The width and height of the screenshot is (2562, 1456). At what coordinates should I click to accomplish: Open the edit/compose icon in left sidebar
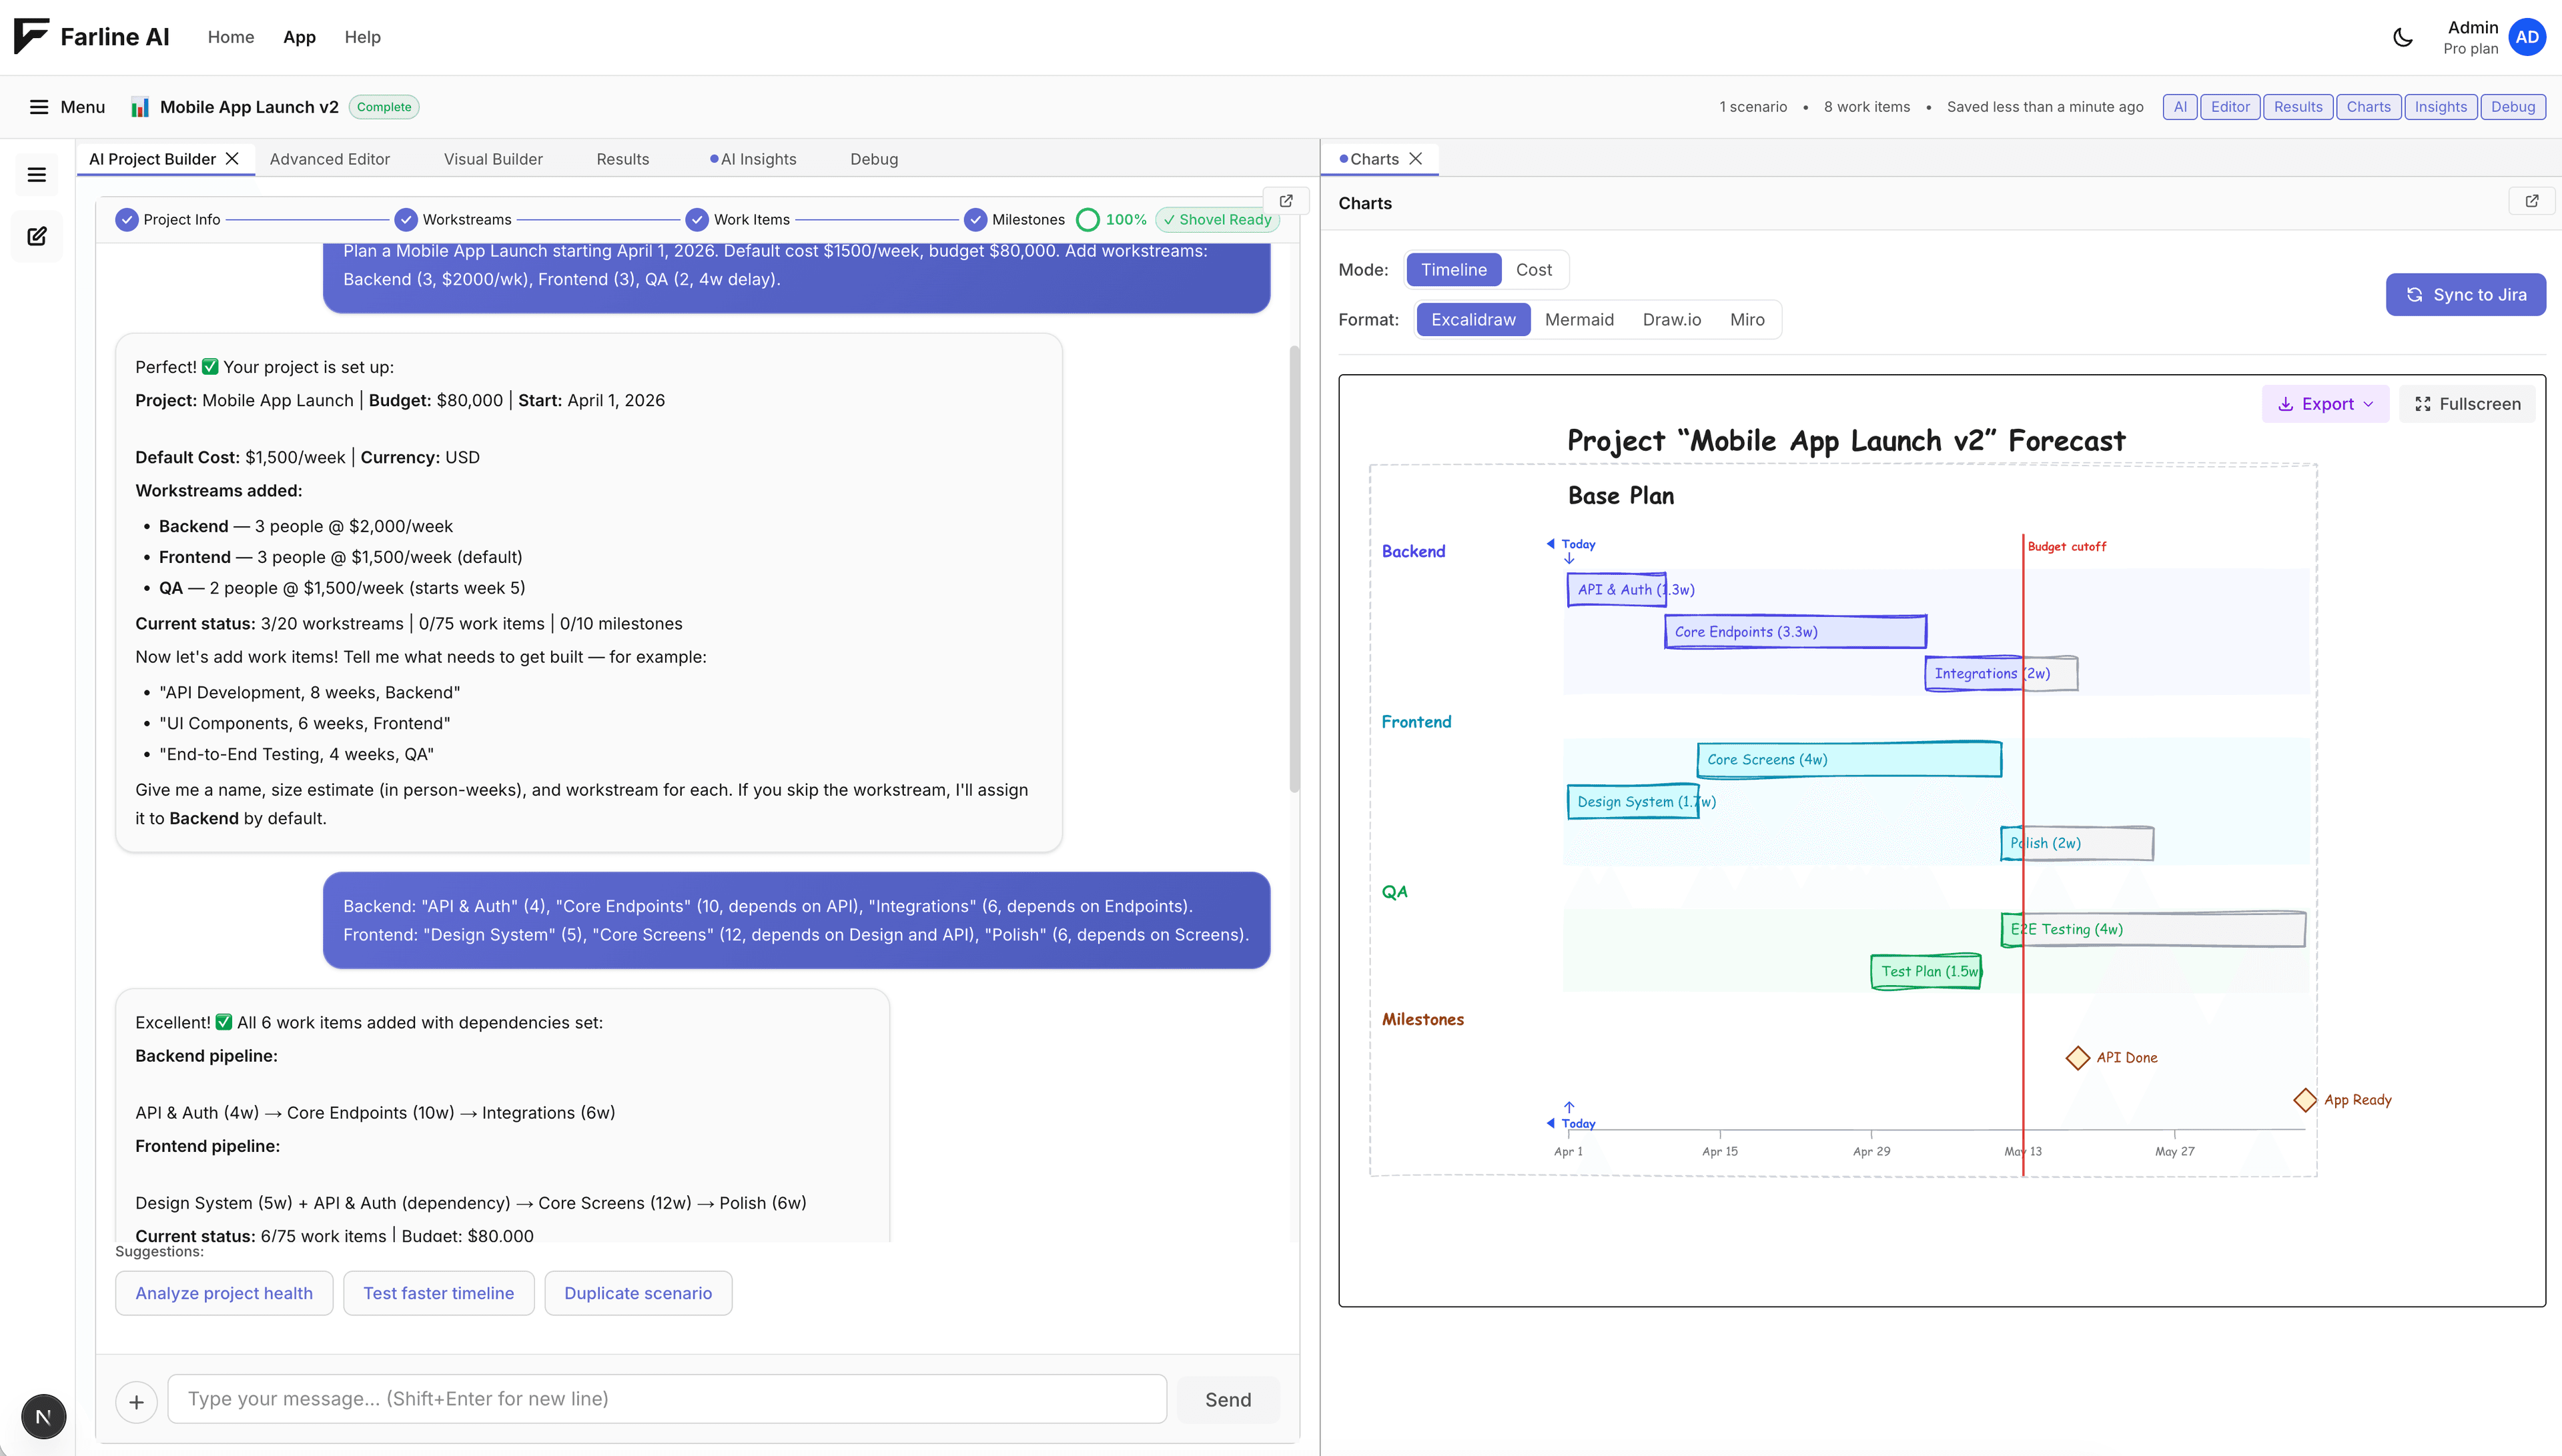coord(37,236)
